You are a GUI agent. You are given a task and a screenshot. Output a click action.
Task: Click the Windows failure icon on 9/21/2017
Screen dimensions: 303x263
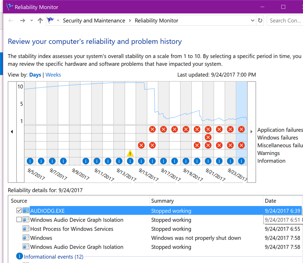tap(208, 137)
